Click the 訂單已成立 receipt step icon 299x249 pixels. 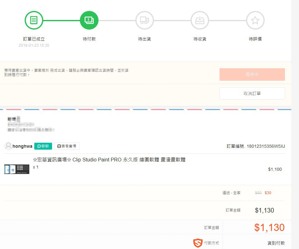pos(34,21)
